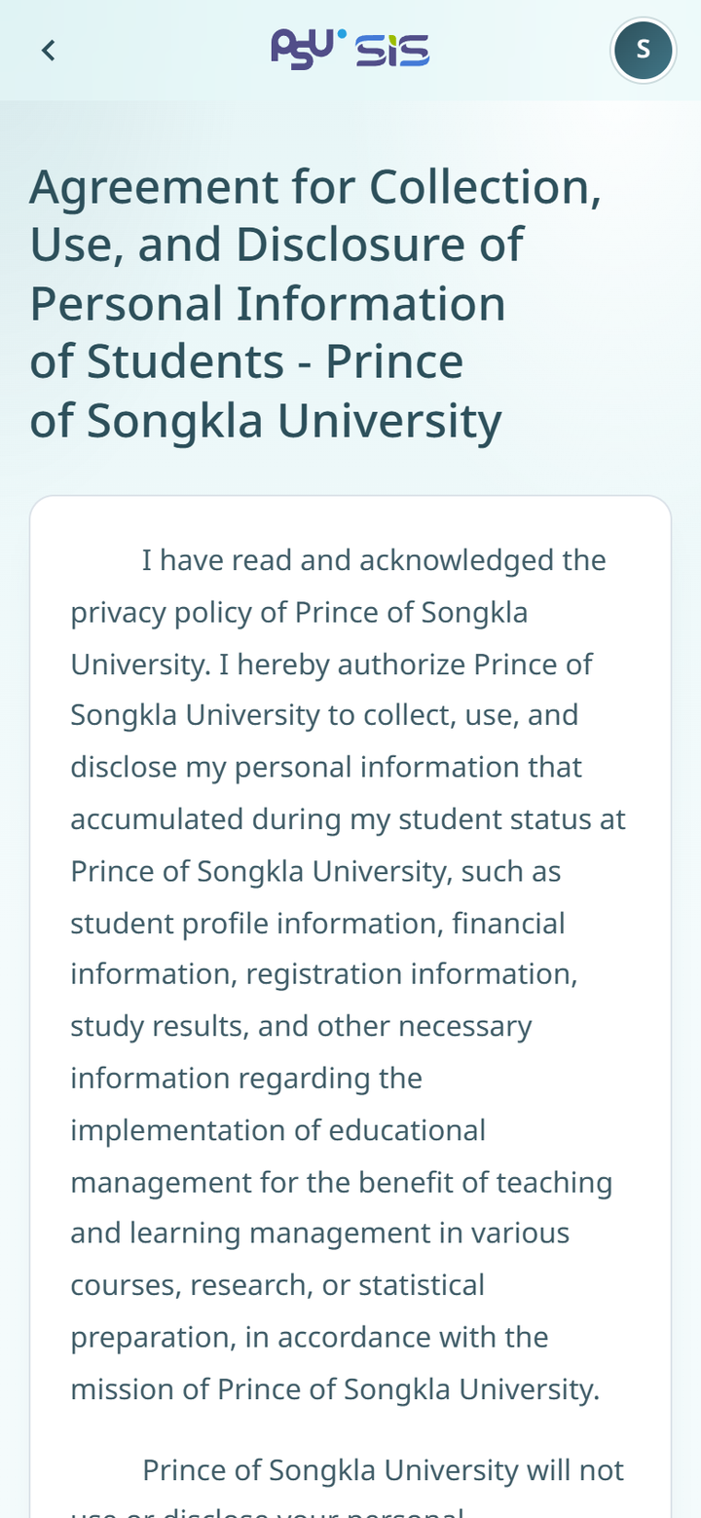Tap the line 'courses, research, or statistical'

coord(277,1285)
